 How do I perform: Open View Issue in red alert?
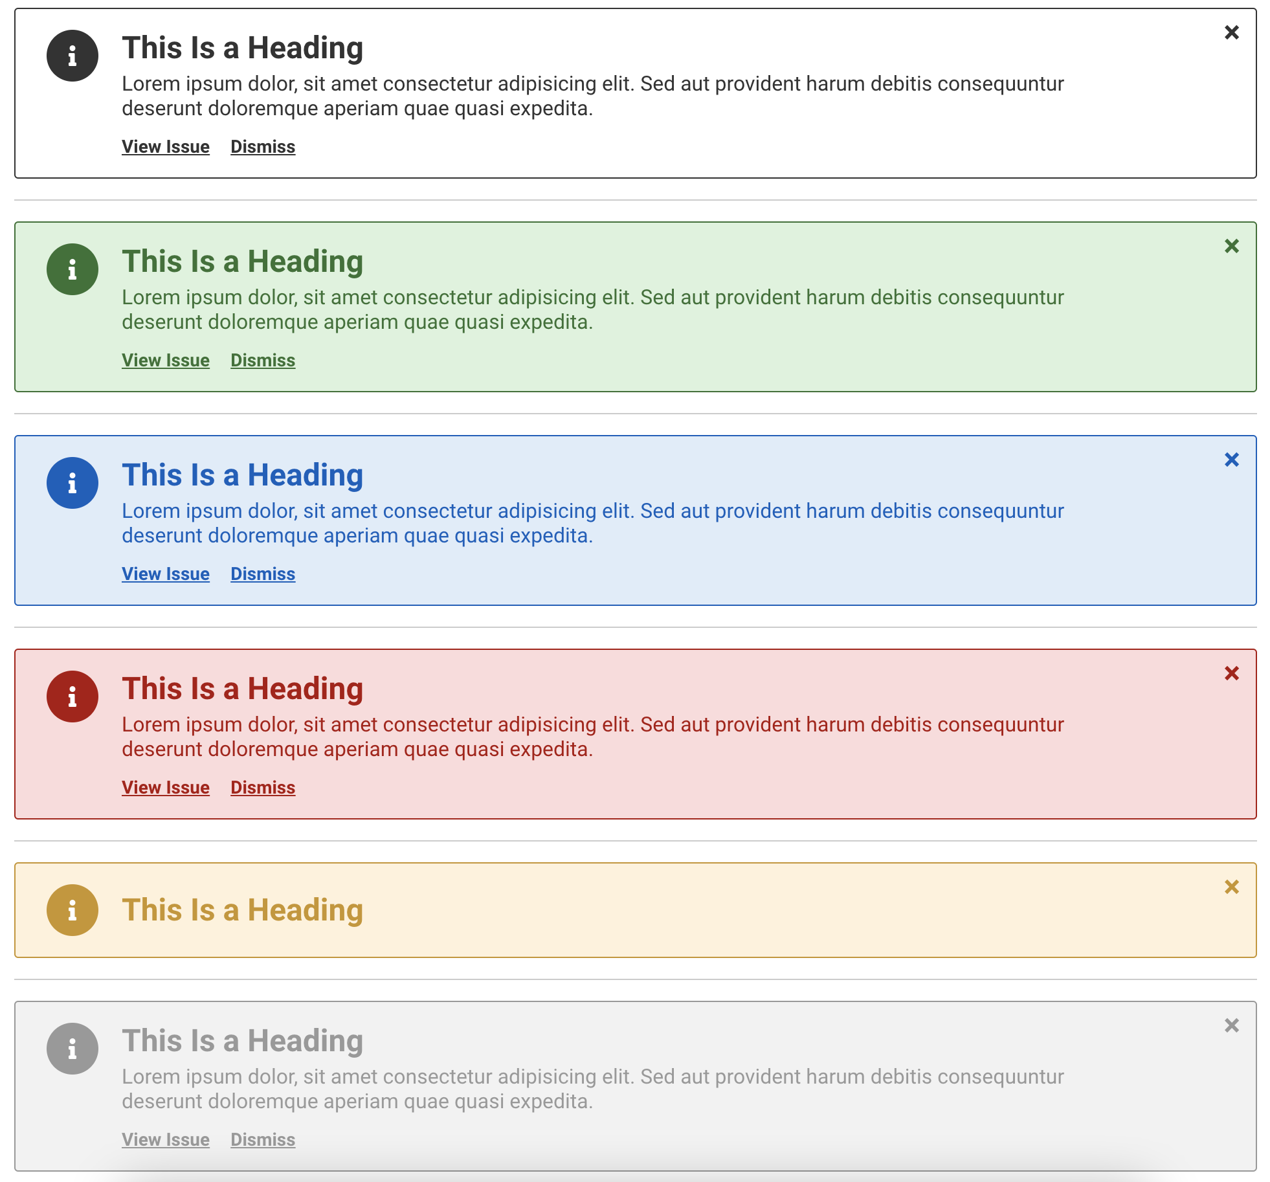pyautogui.click(x=166, y=788)
